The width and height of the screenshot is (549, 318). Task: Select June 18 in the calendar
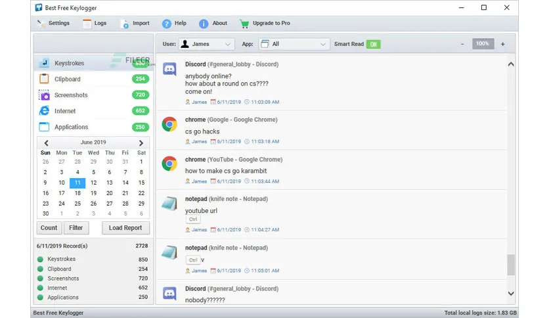click(x=77, y=193)
